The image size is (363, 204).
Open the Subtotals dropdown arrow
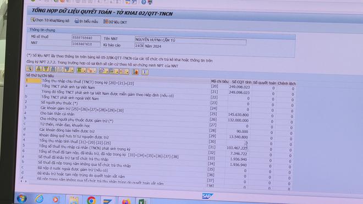click(95, 70)
